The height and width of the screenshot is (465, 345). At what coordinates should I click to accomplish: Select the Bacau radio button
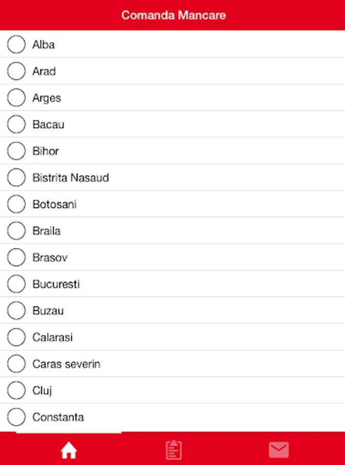click(17, 125)
